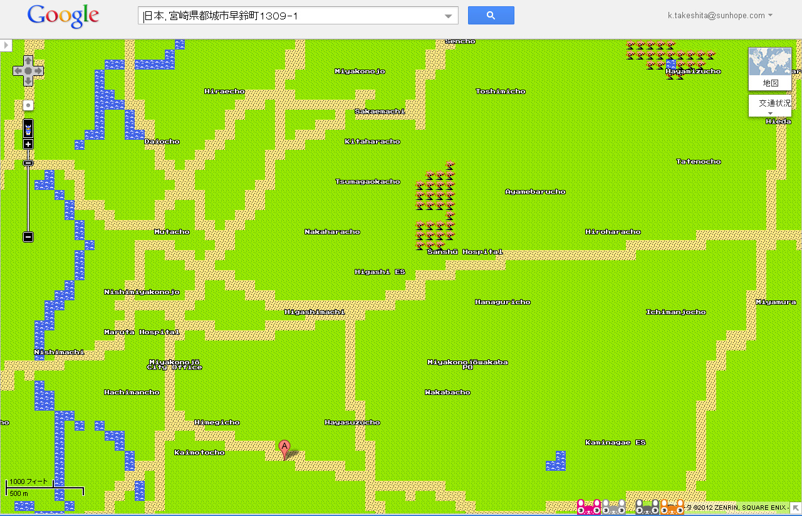Open the k.takeshita@sunhope.com account menu
This screenshot has height=516, width=802.
[x=720, y=16]
